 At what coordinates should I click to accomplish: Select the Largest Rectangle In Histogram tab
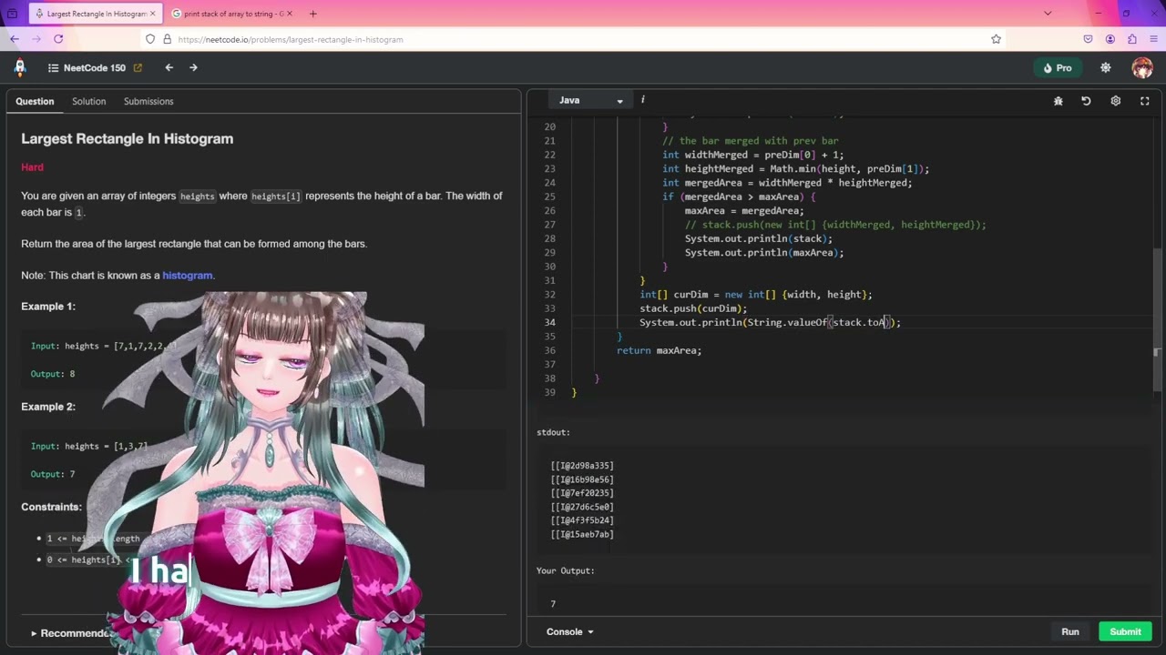click(x=95, y=14)
